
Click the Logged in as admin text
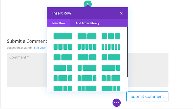[x=20, y=48]
